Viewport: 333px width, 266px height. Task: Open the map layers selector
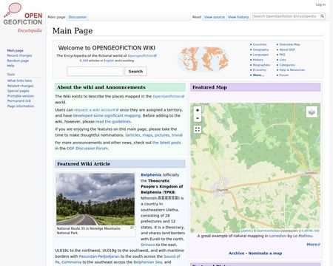click(x=312, y=112)
